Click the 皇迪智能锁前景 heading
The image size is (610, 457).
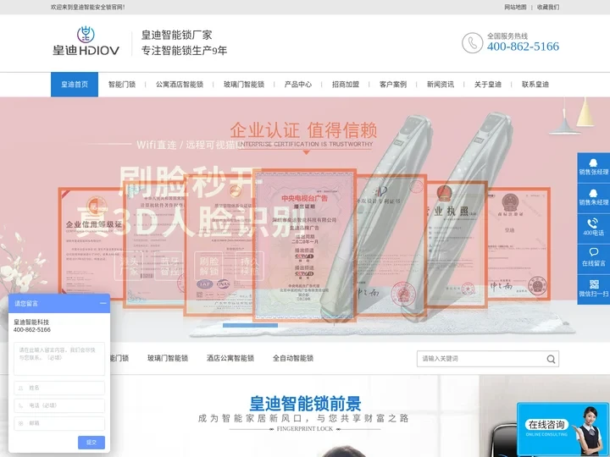pyautogui.click(x=305, y=404)
